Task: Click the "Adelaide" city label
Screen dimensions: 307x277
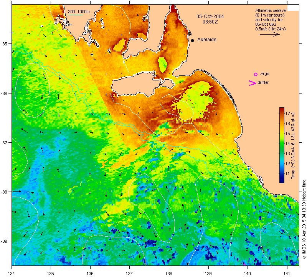Action: pyautogui.click(x=207, y=40)
